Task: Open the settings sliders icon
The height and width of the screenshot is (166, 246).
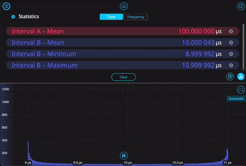Action: (241, 6)
